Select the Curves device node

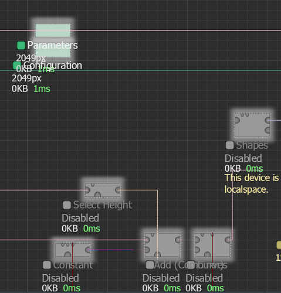point(212,245)
